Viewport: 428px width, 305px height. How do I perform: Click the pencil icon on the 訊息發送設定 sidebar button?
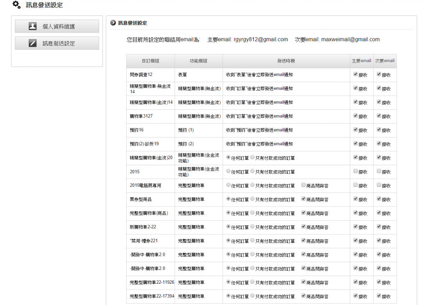tap(33, 43)
